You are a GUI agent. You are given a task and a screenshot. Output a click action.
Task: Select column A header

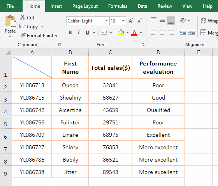[32, 52]
